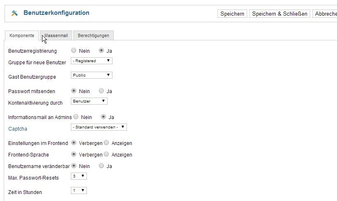The width and height of the screenshot is (337, 201).
Task: Click the Benutzerkonfiguration tools icon
Action: tap(14, 13)
